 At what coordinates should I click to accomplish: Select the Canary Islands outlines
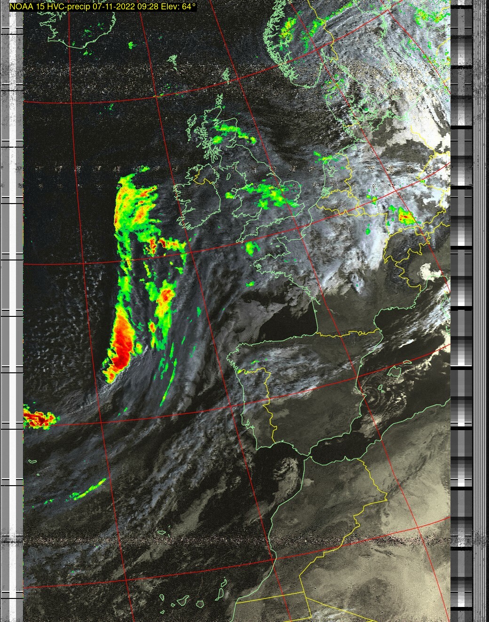pos(183,602)
